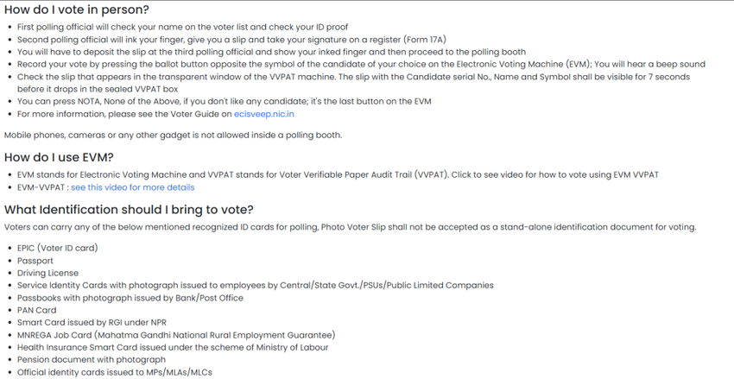734x379 pixels.
Task: Click the 'see this video for more details' link
Action: pyautogui.click(x=132, y=187)
